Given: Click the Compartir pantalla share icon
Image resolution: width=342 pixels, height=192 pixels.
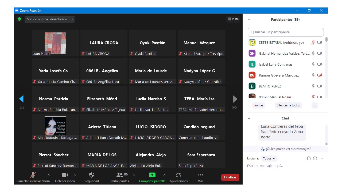Looking at the screenshot, I should click(152, 175).
